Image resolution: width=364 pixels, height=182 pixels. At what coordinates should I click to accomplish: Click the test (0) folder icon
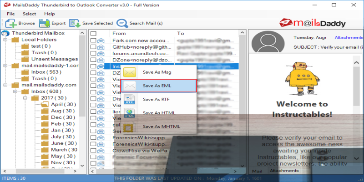coord(25,46)
